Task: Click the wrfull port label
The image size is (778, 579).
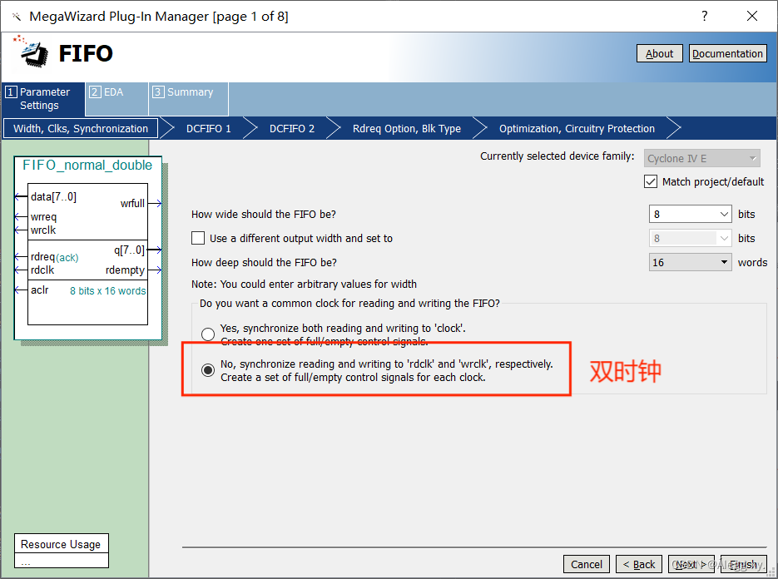Action: [x=132, y=203]
